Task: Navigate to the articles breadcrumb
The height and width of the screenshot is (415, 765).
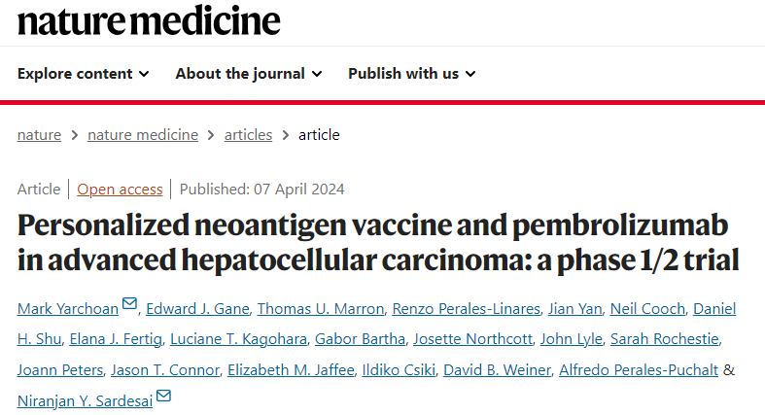Action: (x=248, y=134)
